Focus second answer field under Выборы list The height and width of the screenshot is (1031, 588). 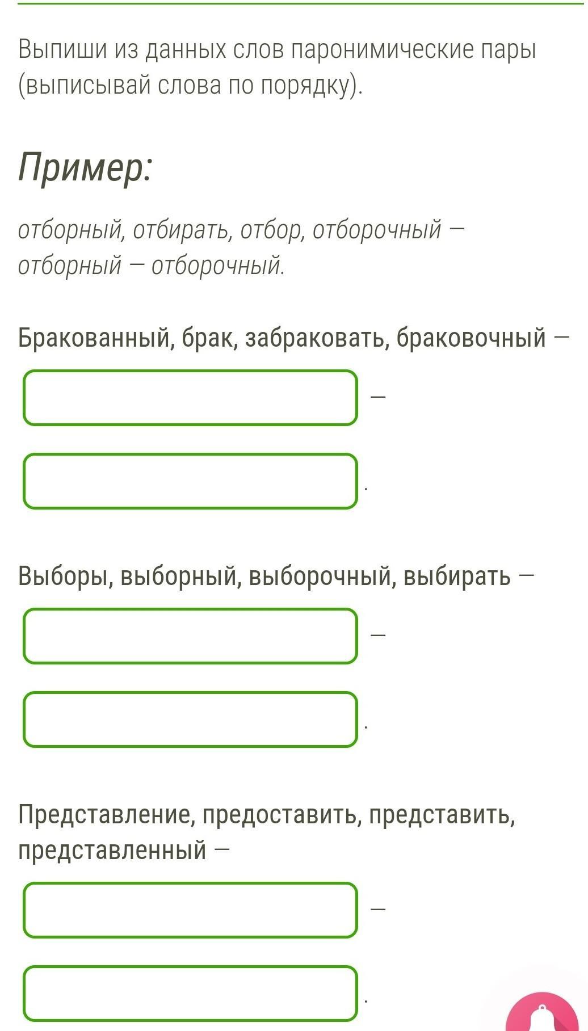point(191,719)
